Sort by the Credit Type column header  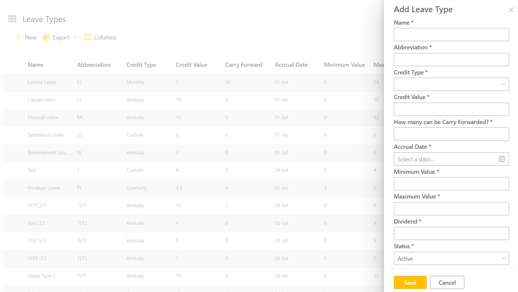tap(141, 65)
